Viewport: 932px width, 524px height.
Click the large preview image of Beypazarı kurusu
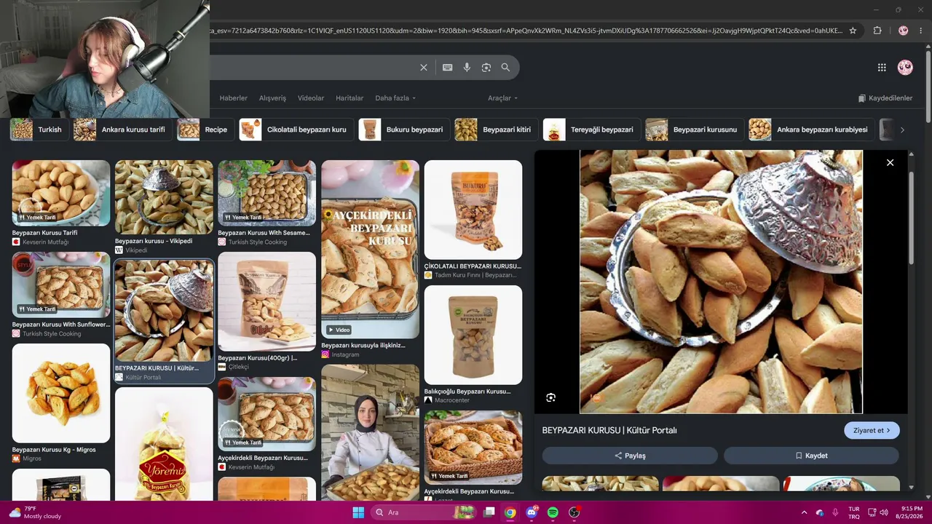pos(721,282)
